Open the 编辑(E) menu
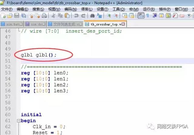 (22, 9)
